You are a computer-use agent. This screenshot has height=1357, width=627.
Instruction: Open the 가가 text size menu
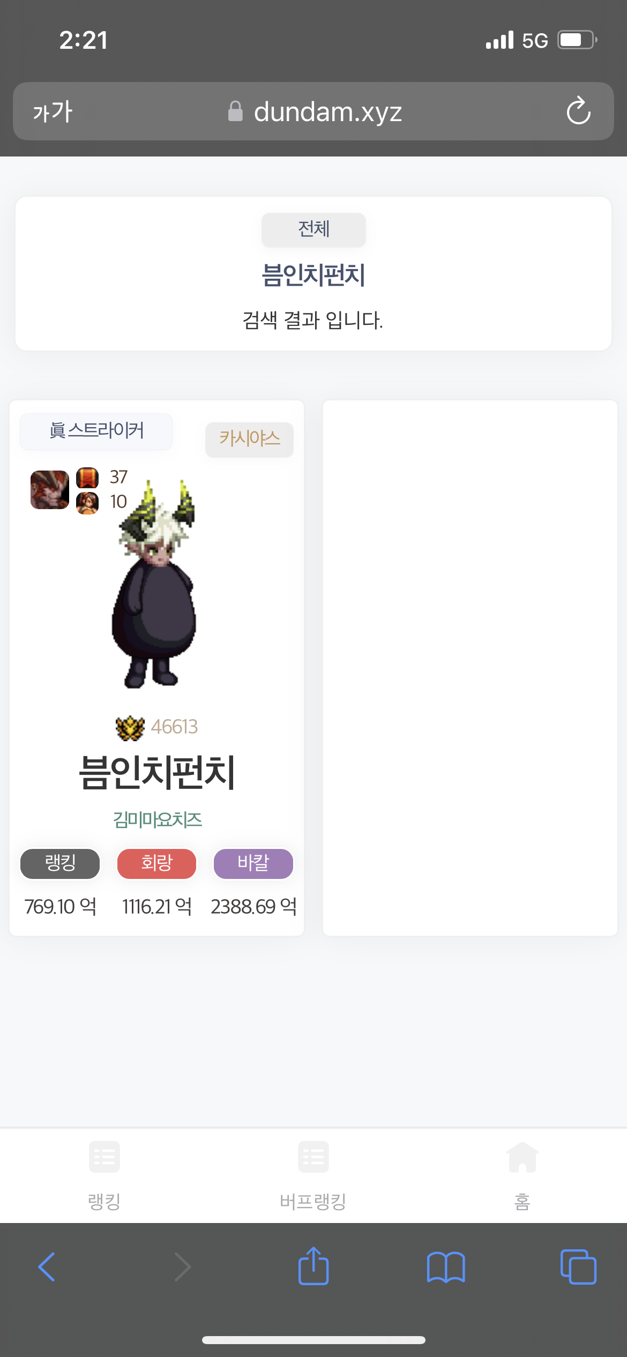click(x=53, y=111)
